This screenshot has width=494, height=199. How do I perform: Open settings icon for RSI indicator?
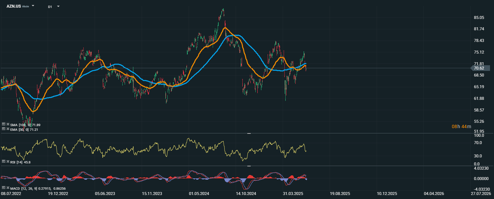pos(3,162)
